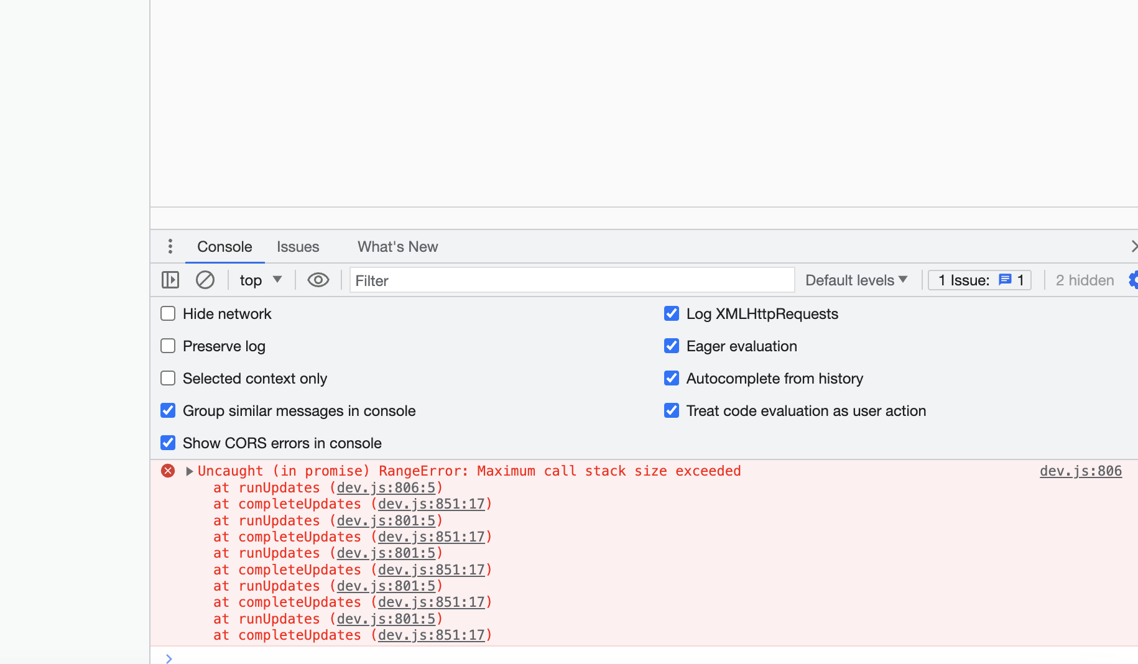This screenshot has width=1138, height=664.
Task: Expand the RangeError stack trace triangle
Action: [x=189, y=471]
